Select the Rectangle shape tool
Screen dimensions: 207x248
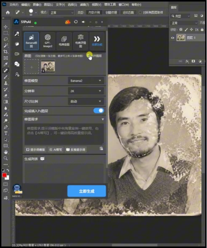coord(5,146)
